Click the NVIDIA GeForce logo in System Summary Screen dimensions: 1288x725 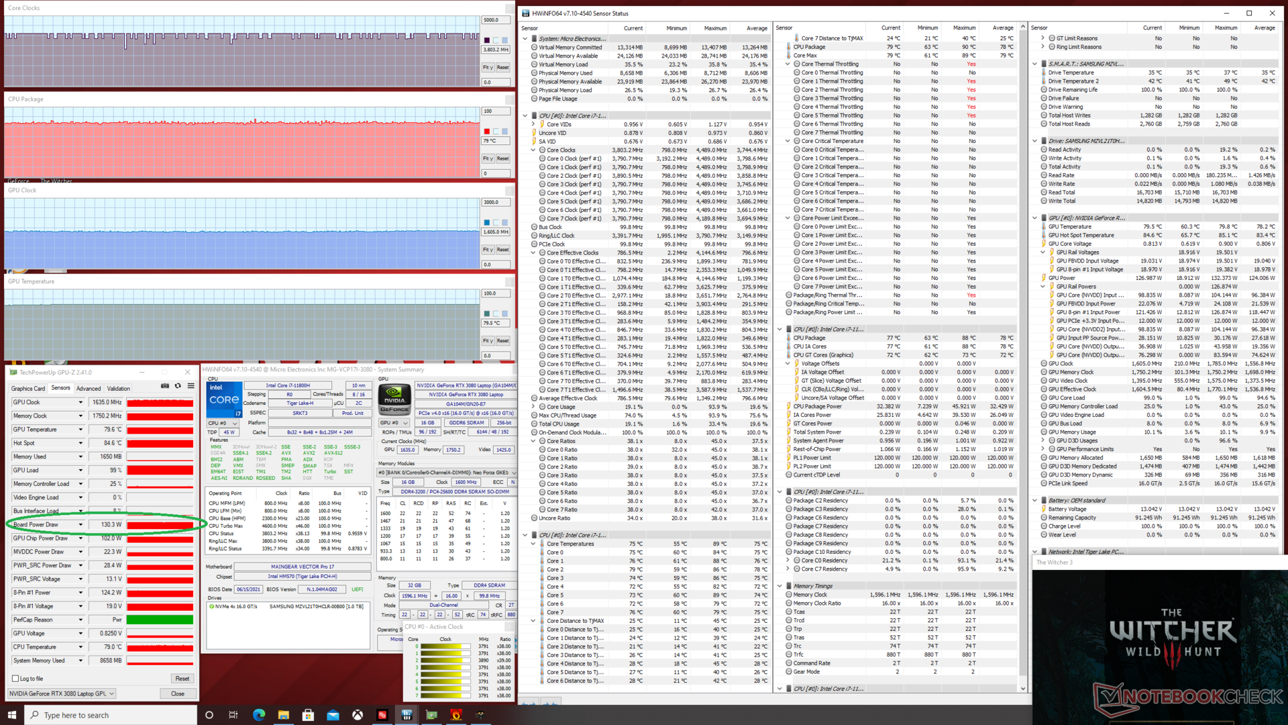(394, 399)
